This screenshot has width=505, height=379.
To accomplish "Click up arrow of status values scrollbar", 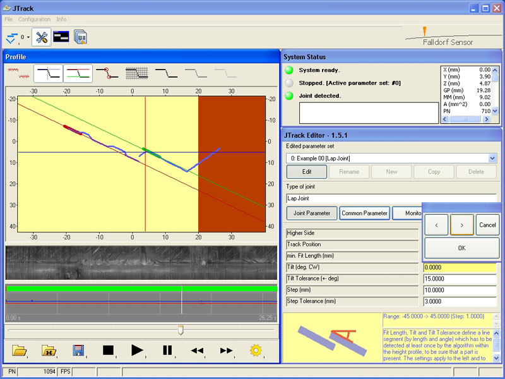I will pos(495,70).
